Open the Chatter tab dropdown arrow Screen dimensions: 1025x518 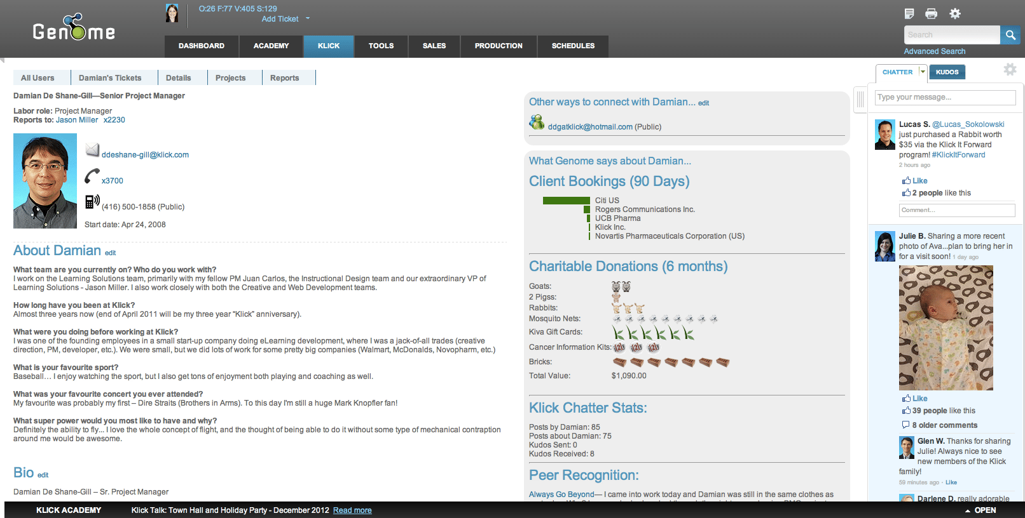pos(923,72)
